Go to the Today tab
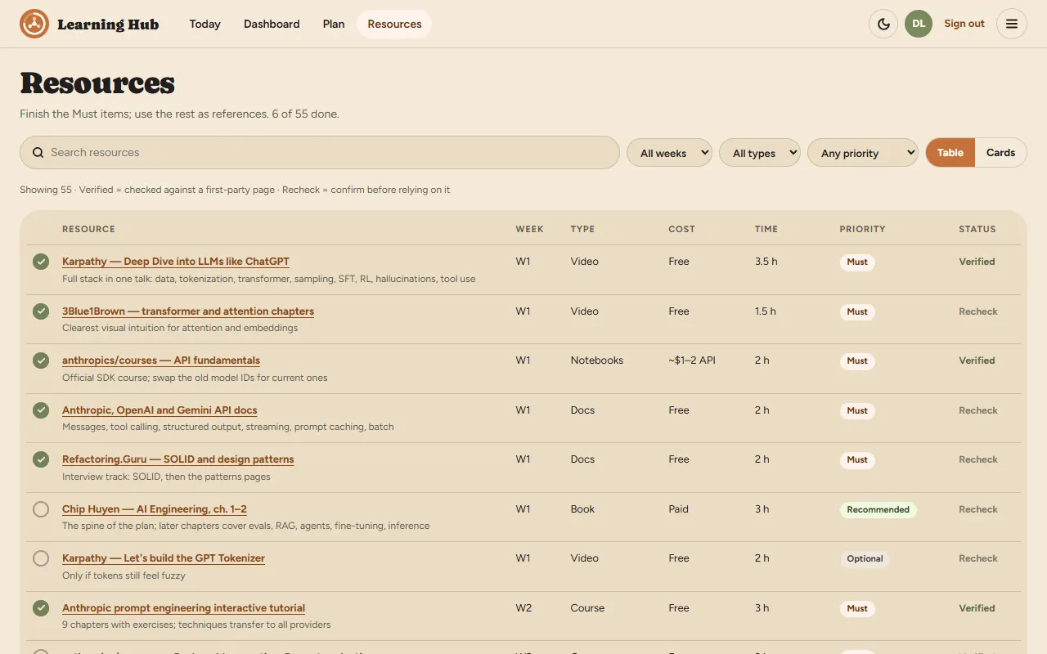Image resolution: width=1047 pixels, height=654 pixels. click(204, 24)
